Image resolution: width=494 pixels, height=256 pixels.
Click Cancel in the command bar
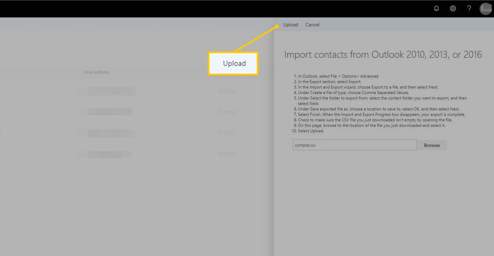[x=312, y=25]
